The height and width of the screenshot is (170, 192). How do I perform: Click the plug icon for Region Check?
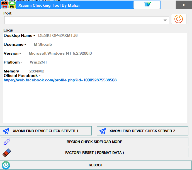point(6,142)
